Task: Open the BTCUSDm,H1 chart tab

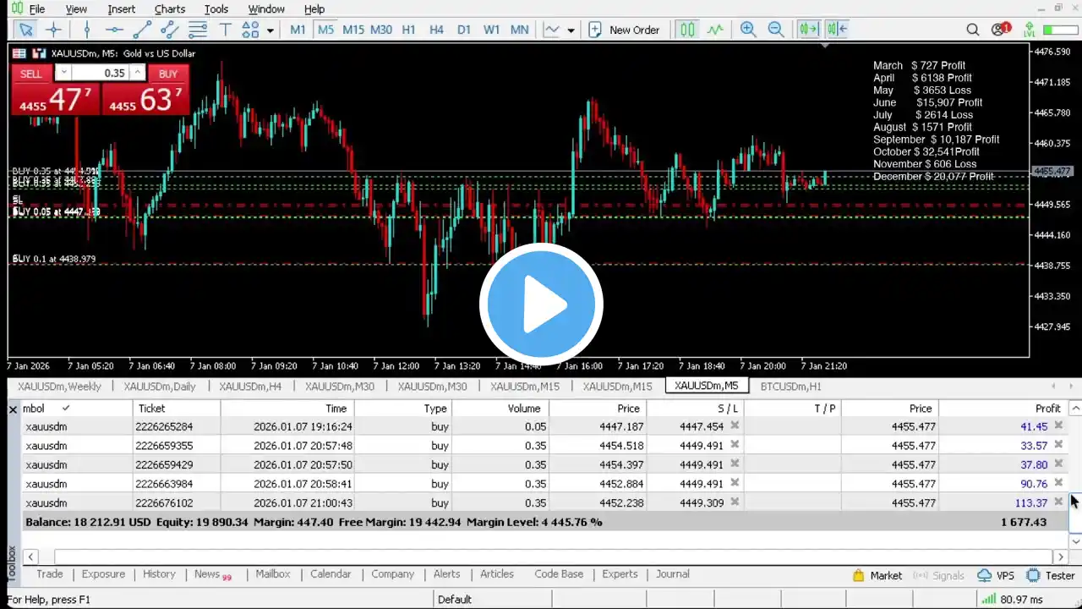Action: coord(790,387)
